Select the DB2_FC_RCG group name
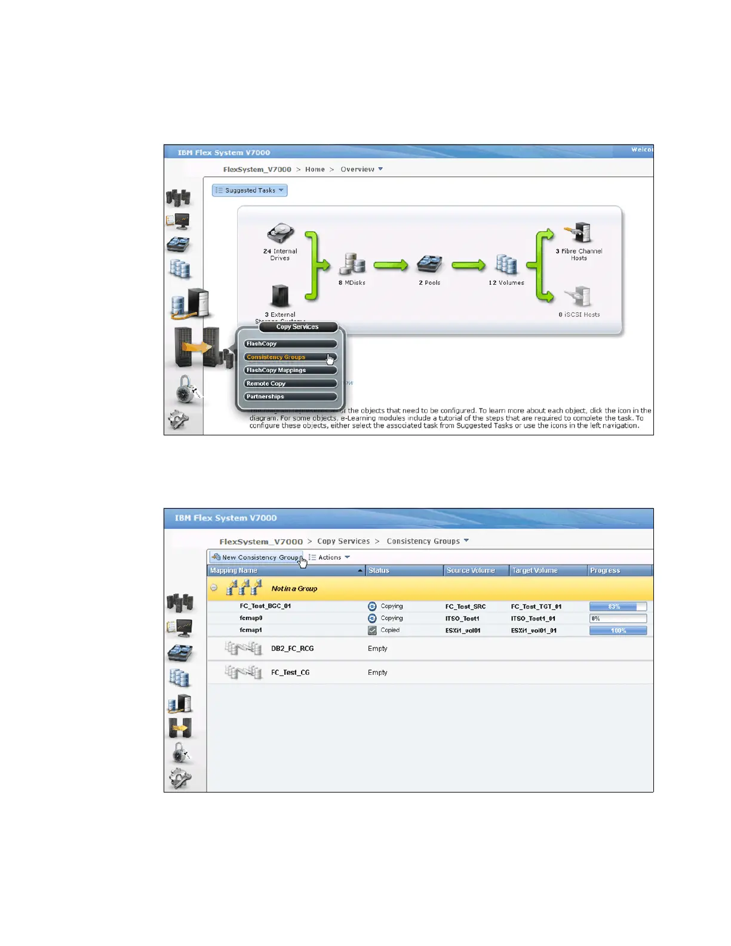This screenshot has width=731, height=946. coord(292,649)
